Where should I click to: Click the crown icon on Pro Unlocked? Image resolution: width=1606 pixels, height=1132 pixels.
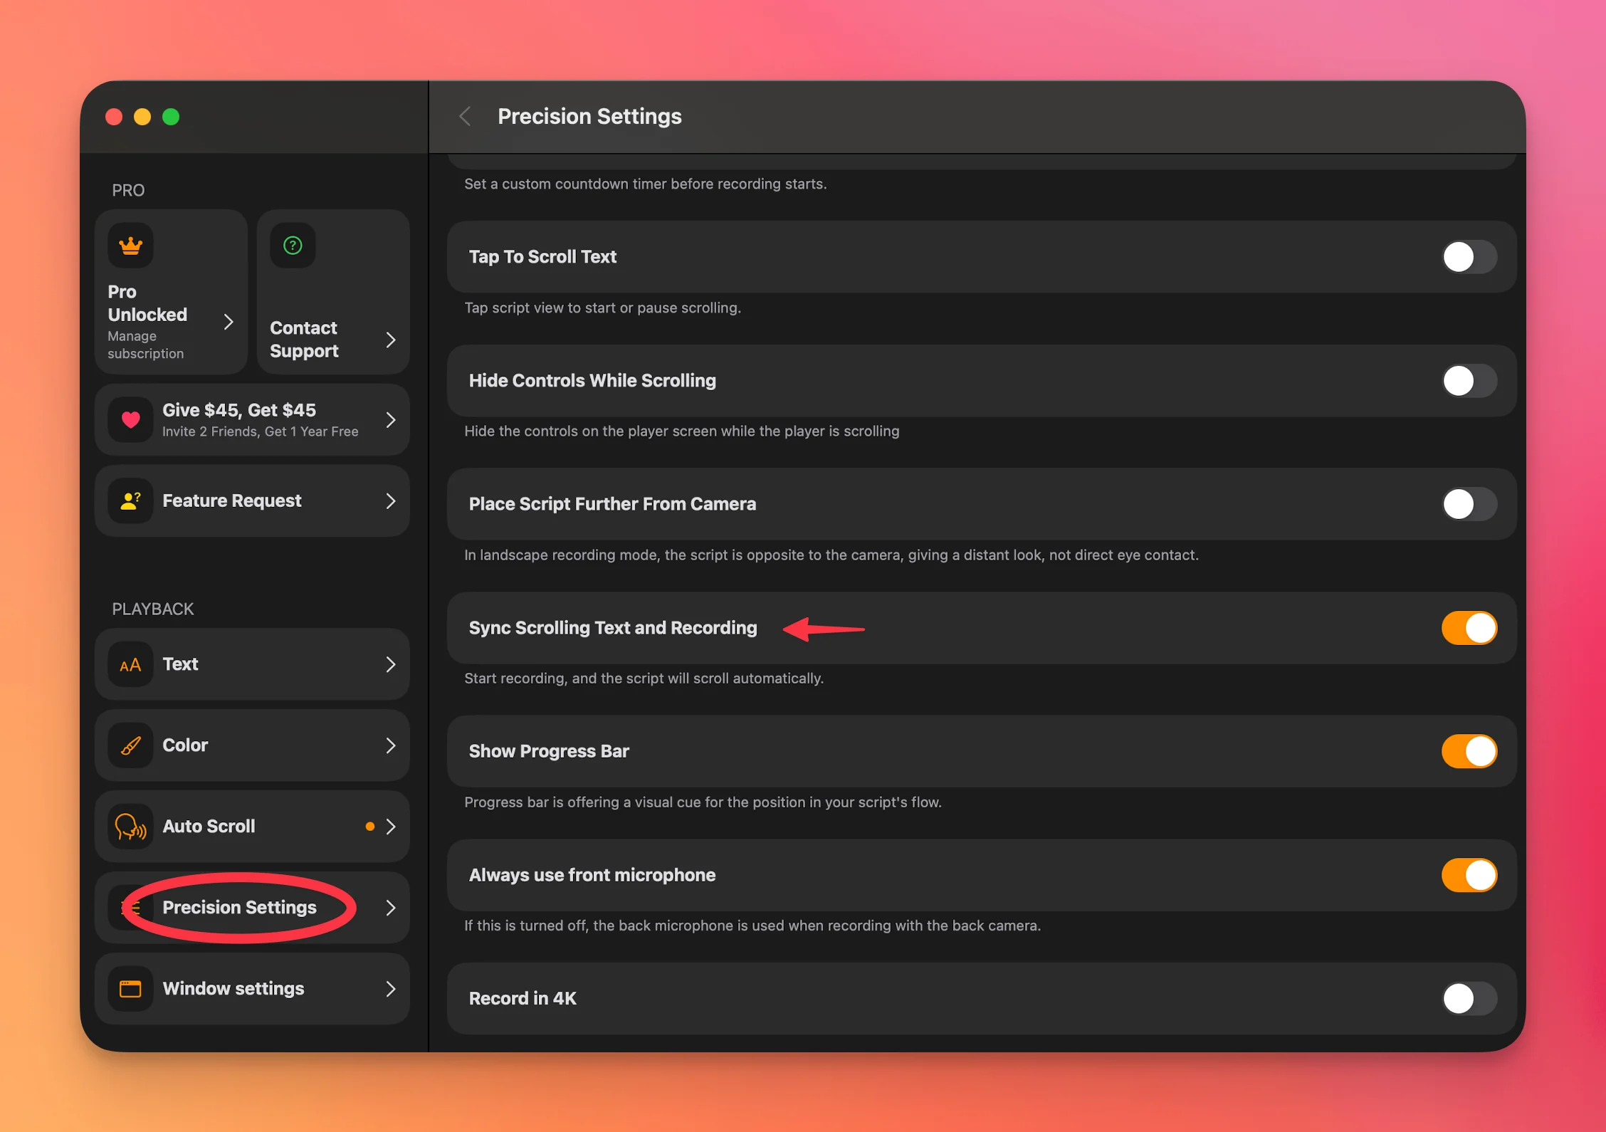(130, 245)
